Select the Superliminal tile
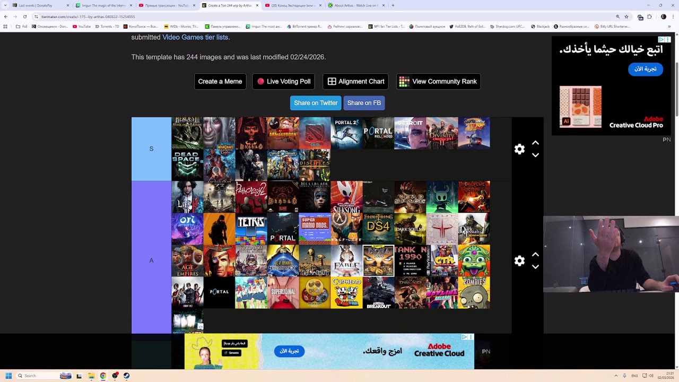679x382 pixels. tap(283, 292)
